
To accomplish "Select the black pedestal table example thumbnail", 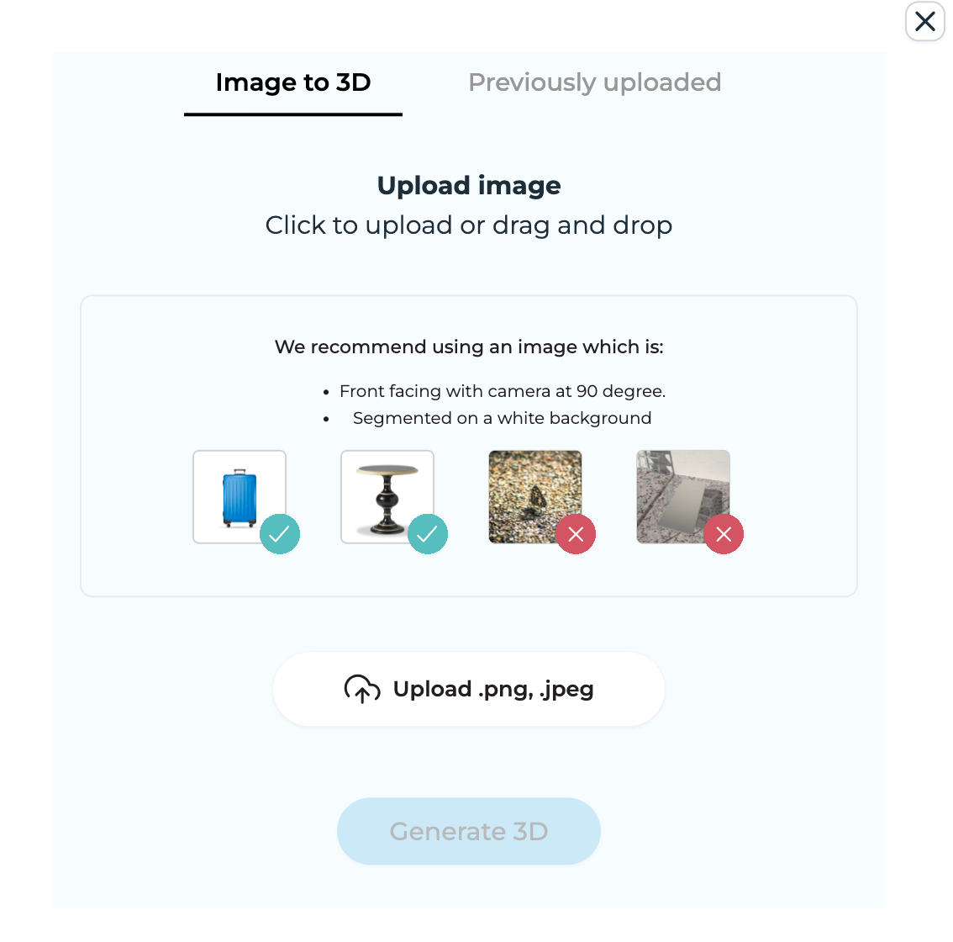I will click(387, 497).
